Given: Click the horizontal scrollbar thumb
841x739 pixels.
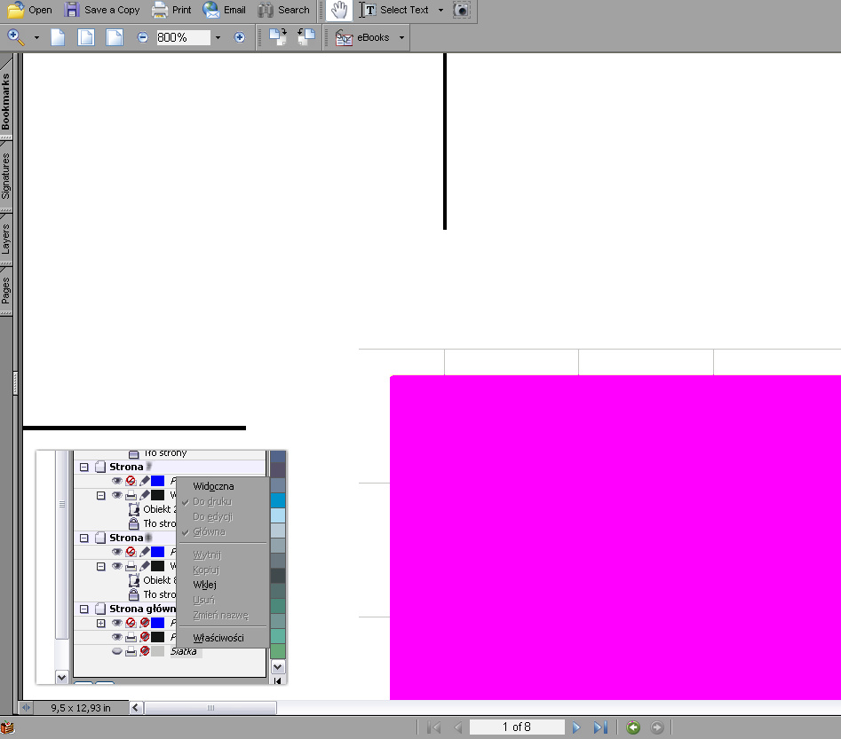Looking at the screenshot, I should coord(210,708).
